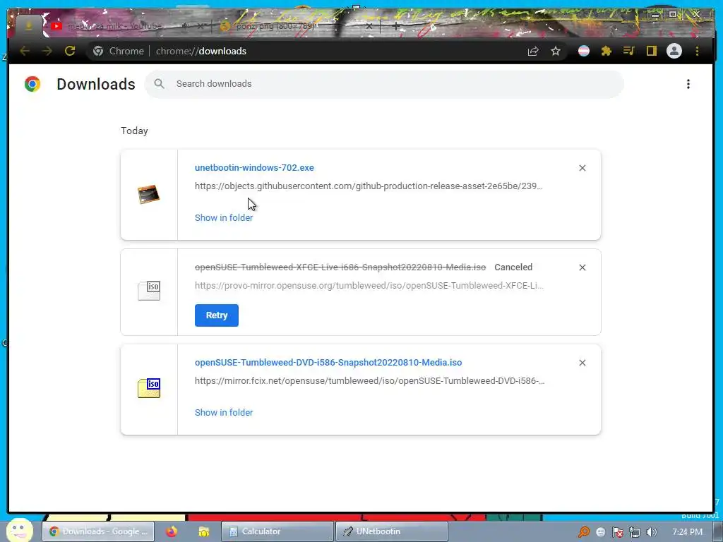Go forward using the forward arrow
Screen dimensions: 723x542
(x=47, y=51)
